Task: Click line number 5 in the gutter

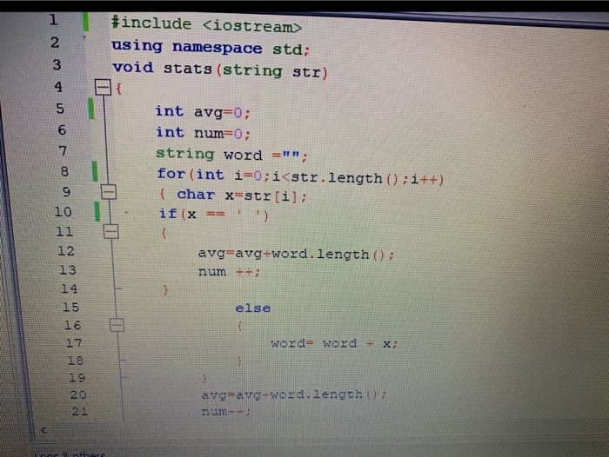Action: point(60,109)
